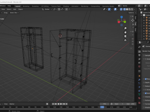
Task: Click the End frame field 250
Action: [x=130, y=104]
